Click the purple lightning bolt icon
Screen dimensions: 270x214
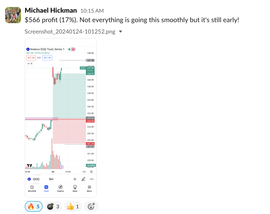(62, 167)
